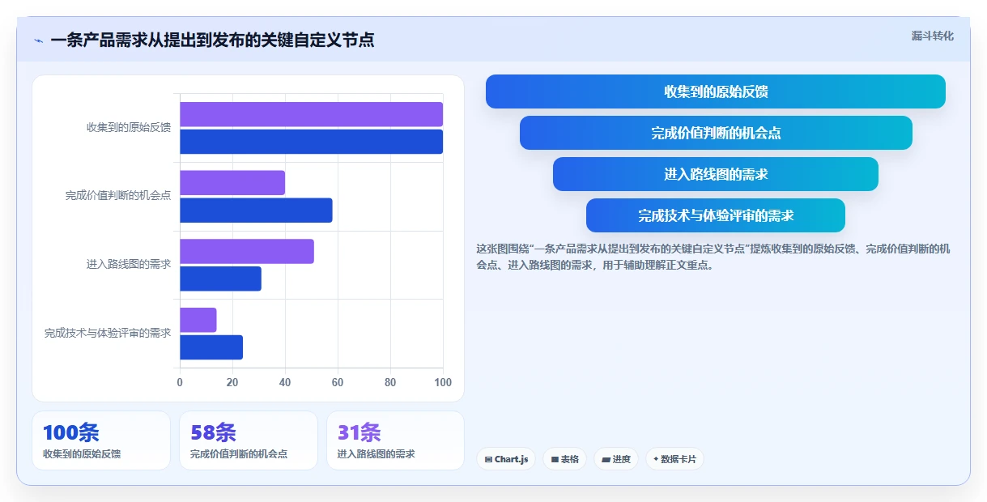This screenshot has width=987, height=502.
Task: Open the 31条 stat card
Action: pyautogui.click(x=395, y=440)
